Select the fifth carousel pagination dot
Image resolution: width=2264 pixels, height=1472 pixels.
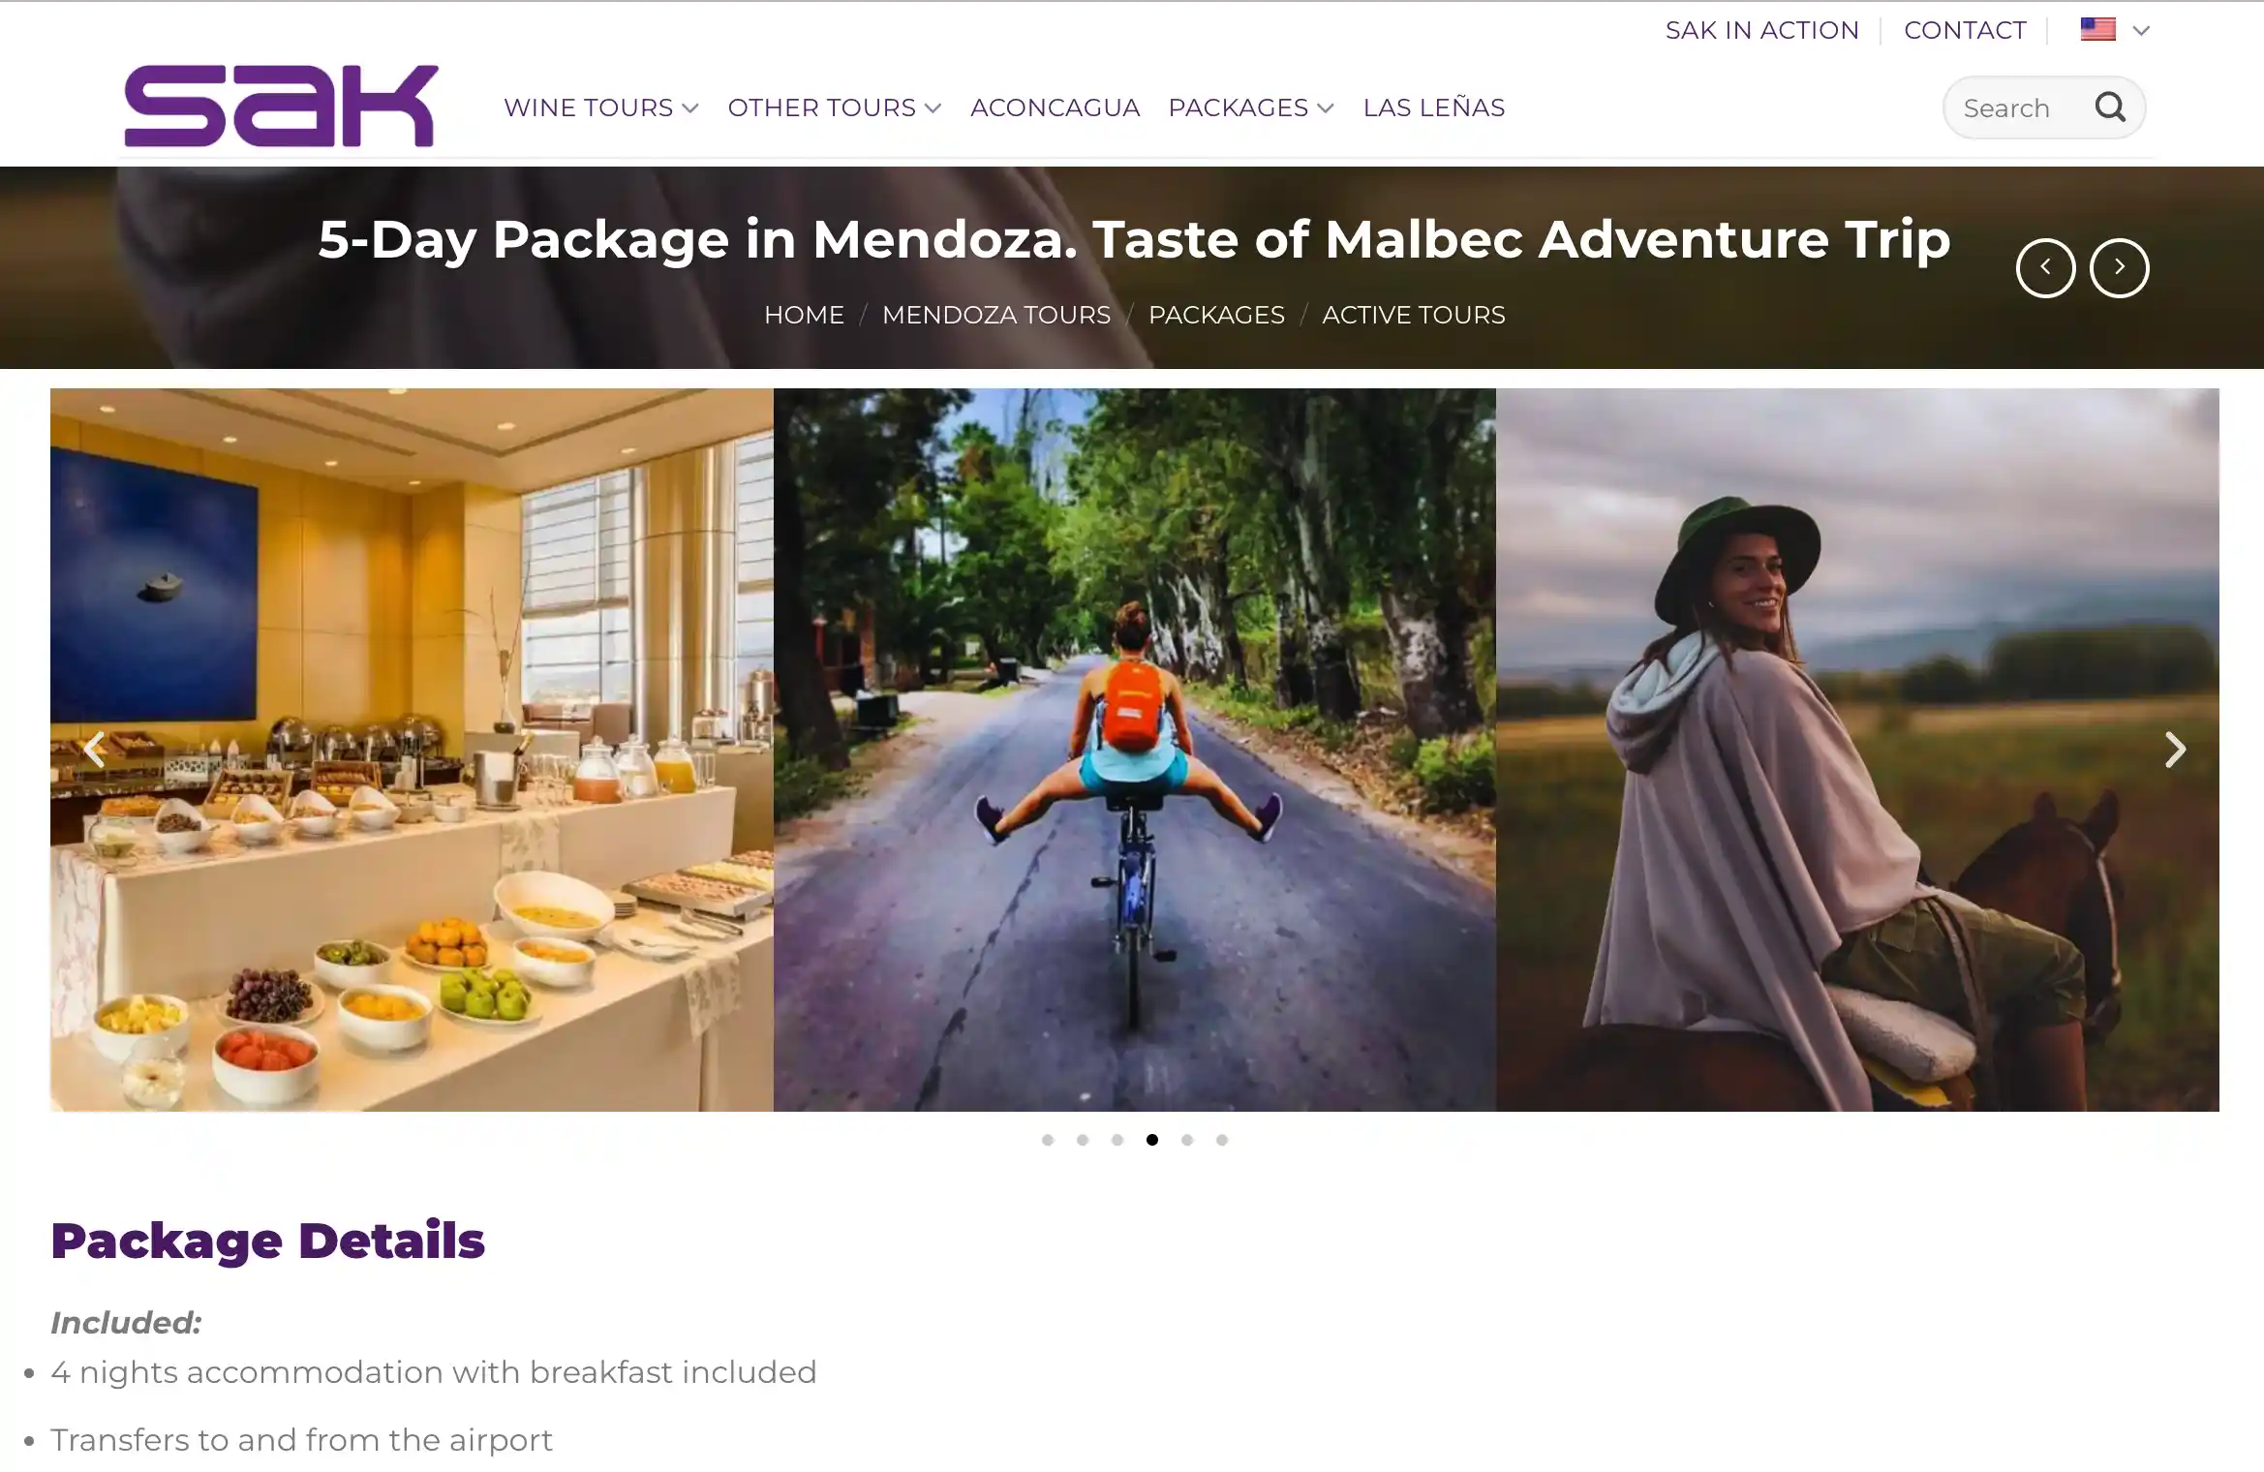pyautogui.click(x=1186, y=1140)
